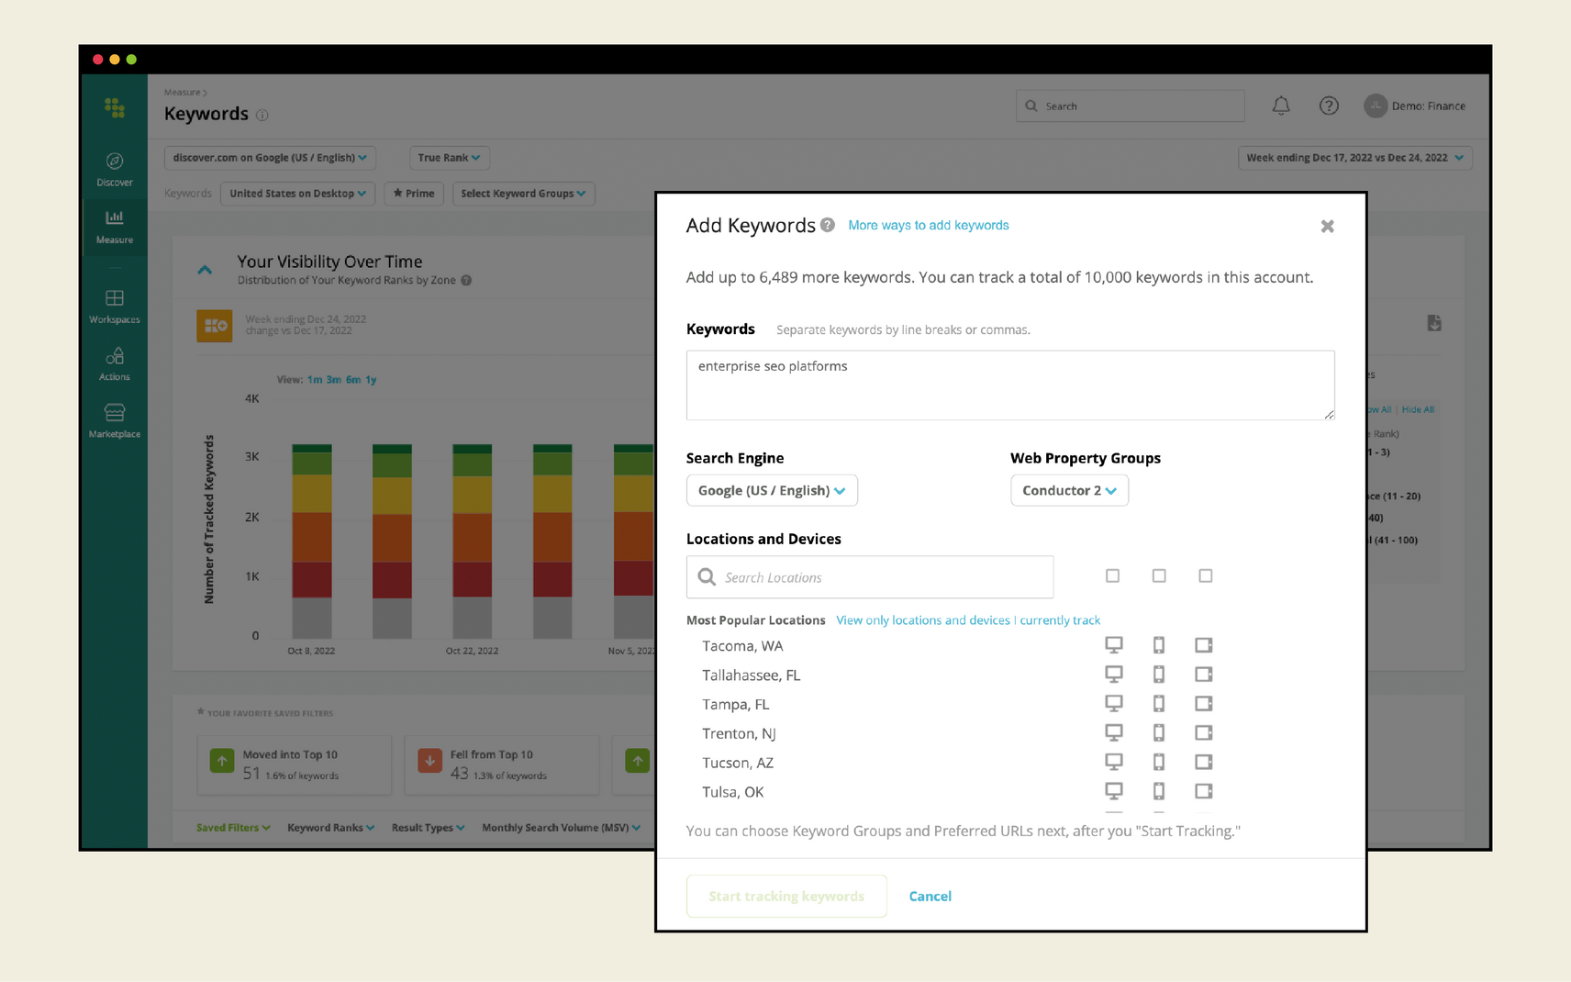The width and height of the screenshot is (1571, 982).
Task: Open the Demo: Finance account avatar
Action: pos(1375,106)
